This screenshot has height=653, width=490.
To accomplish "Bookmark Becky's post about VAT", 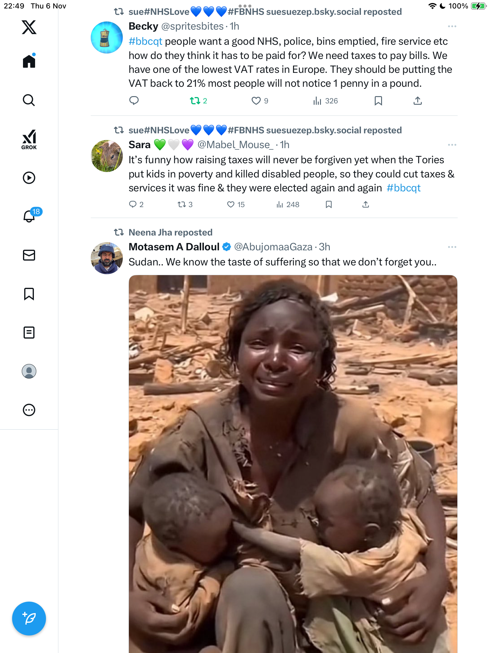I will tap(378, 101).
